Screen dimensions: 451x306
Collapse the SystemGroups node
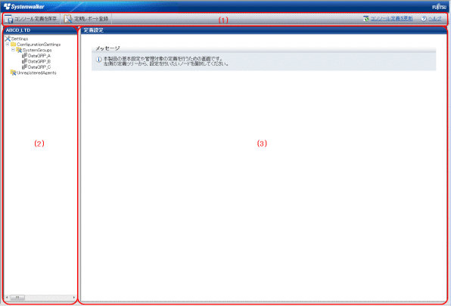(x=13, y=50)
